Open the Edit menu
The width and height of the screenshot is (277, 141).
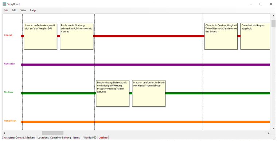14,10
